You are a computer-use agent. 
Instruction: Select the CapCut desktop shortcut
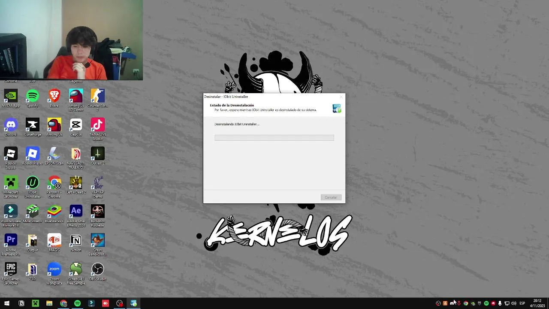click(76, 127)
